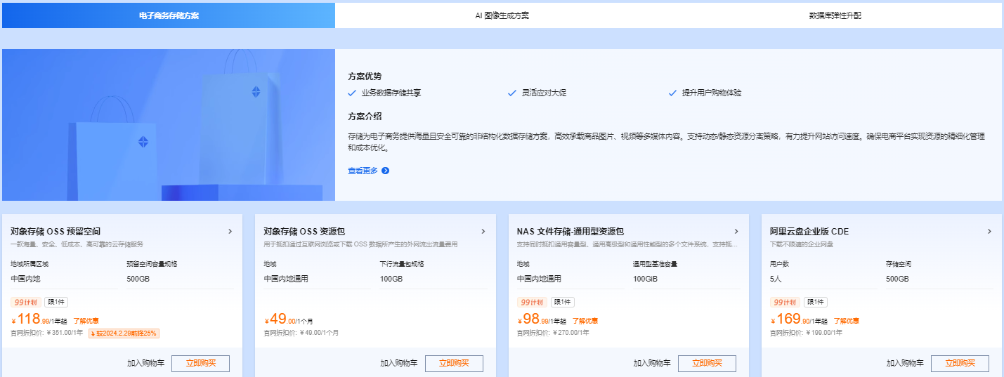The width and height of the screenshot is (1004, 377).
Task: Click 了解优惠 on 阿里云盘企业版 card
Action: click(846, 321)
